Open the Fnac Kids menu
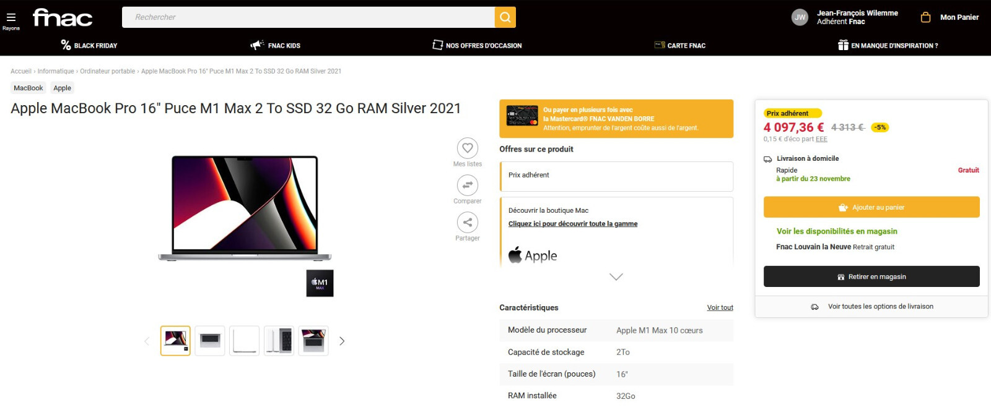 coord(275,45)
